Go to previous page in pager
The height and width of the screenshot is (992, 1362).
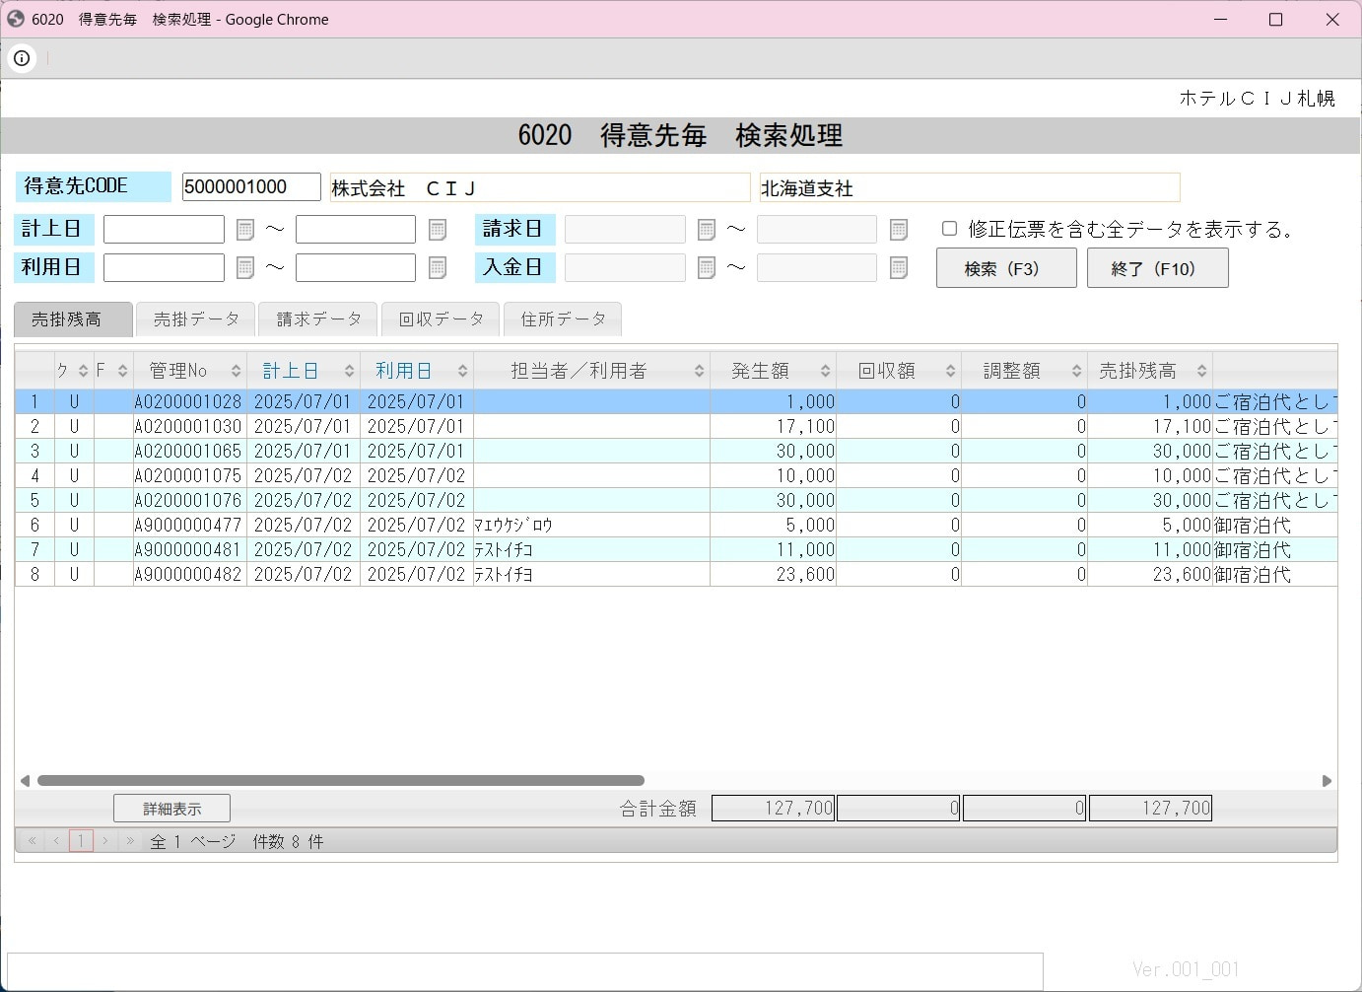tap(56, 841)
